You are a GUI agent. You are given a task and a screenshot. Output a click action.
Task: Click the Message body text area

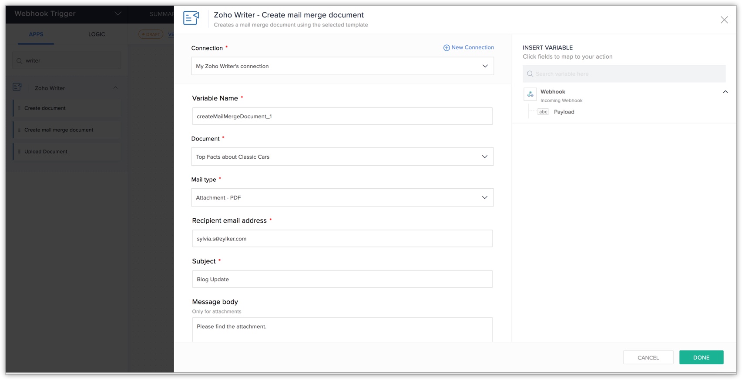[342, 330]
